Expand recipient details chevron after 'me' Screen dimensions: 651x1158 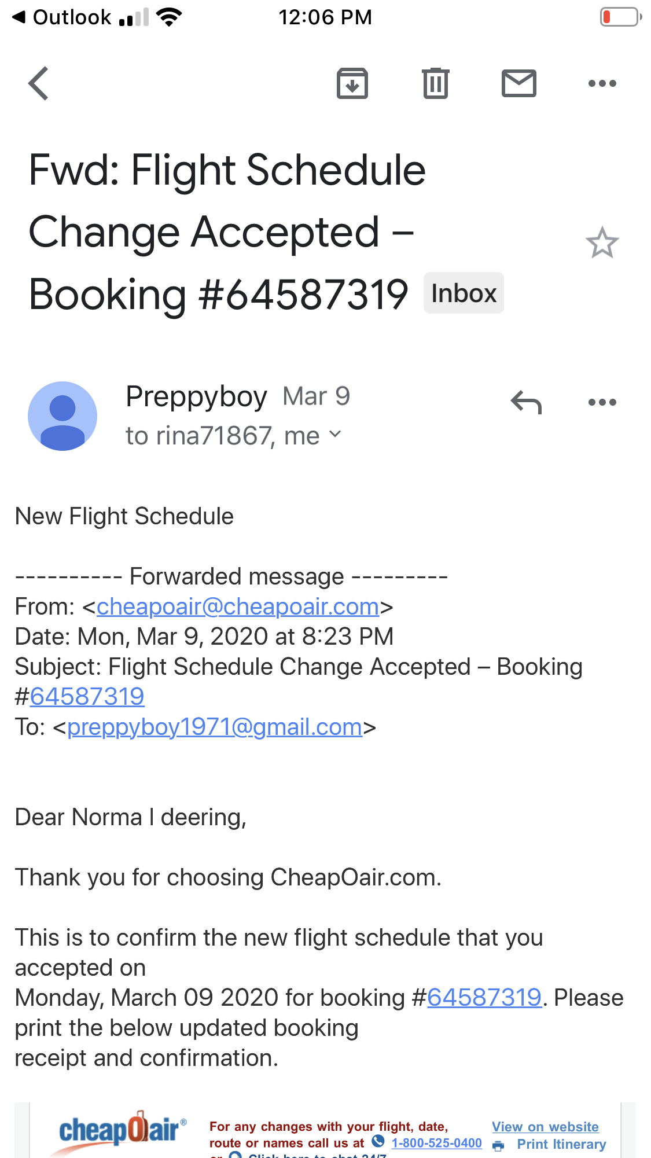pos(335,434)
